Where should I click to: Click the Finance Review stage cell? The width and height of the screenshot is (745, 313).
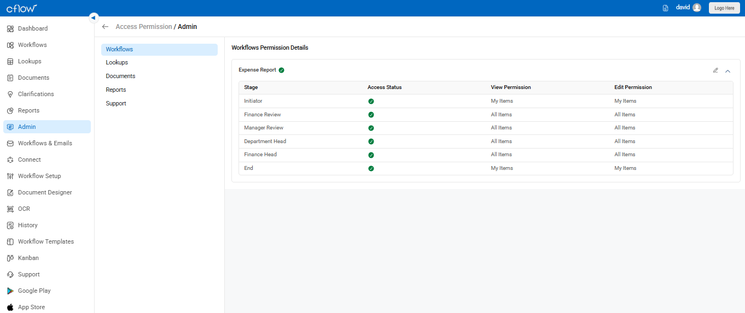click(x=263, y=115)
